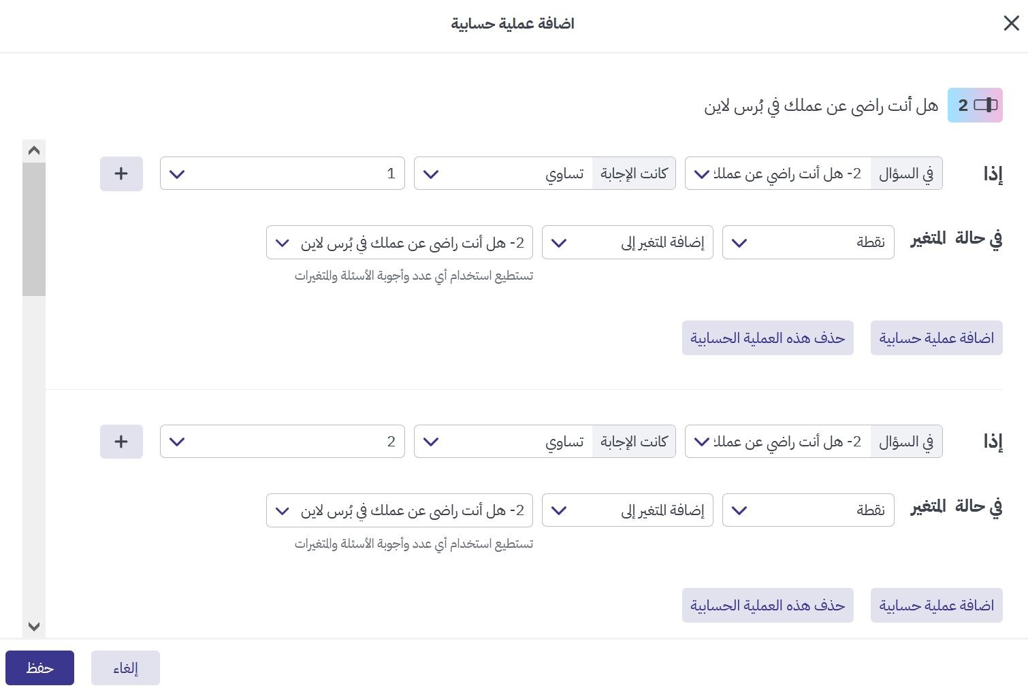Open نقطة variable dropdown in second operation
Image resolution: width=1028 pixels, height=690 pixels.
pyautogui.click(x=808, y=510)
